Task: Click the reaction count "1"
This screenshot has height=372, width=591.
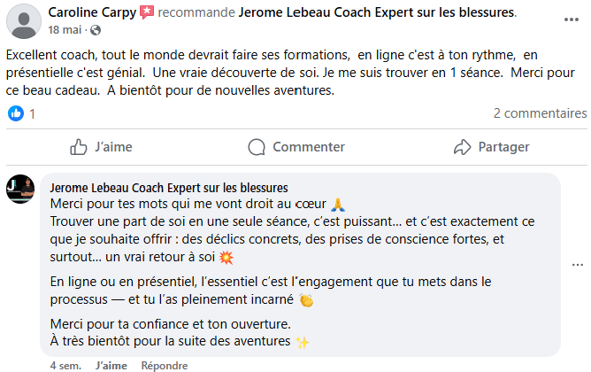Action: (x=33, y=113)
